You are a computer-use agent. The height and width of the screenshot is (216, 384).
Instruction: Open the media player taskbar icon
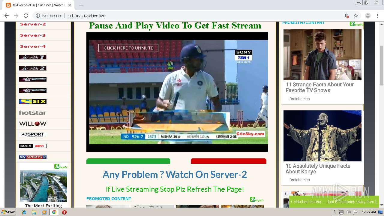[x=44, y=212]
